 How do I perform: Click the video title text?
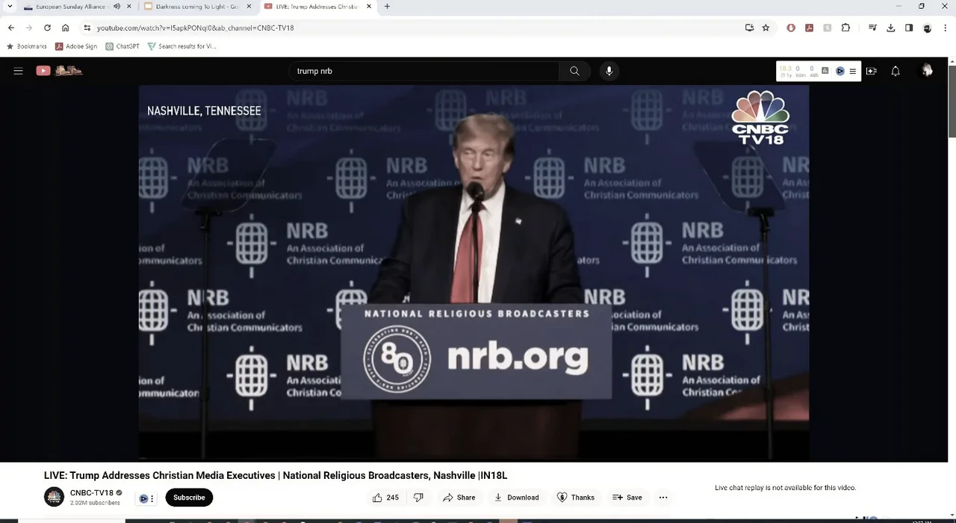pos(276,475)
